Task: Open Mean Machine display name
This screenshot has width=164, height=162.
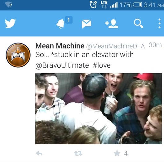Action: pos(60,46)
